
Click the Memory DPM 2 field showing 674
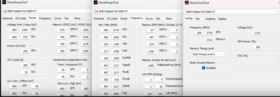[x=151, y=44]
